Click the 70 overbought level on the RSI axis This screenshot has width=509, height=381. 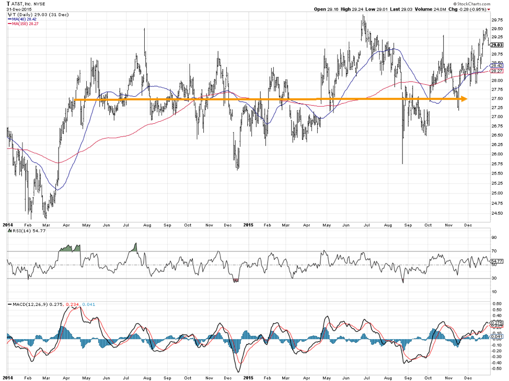(494, 251)
